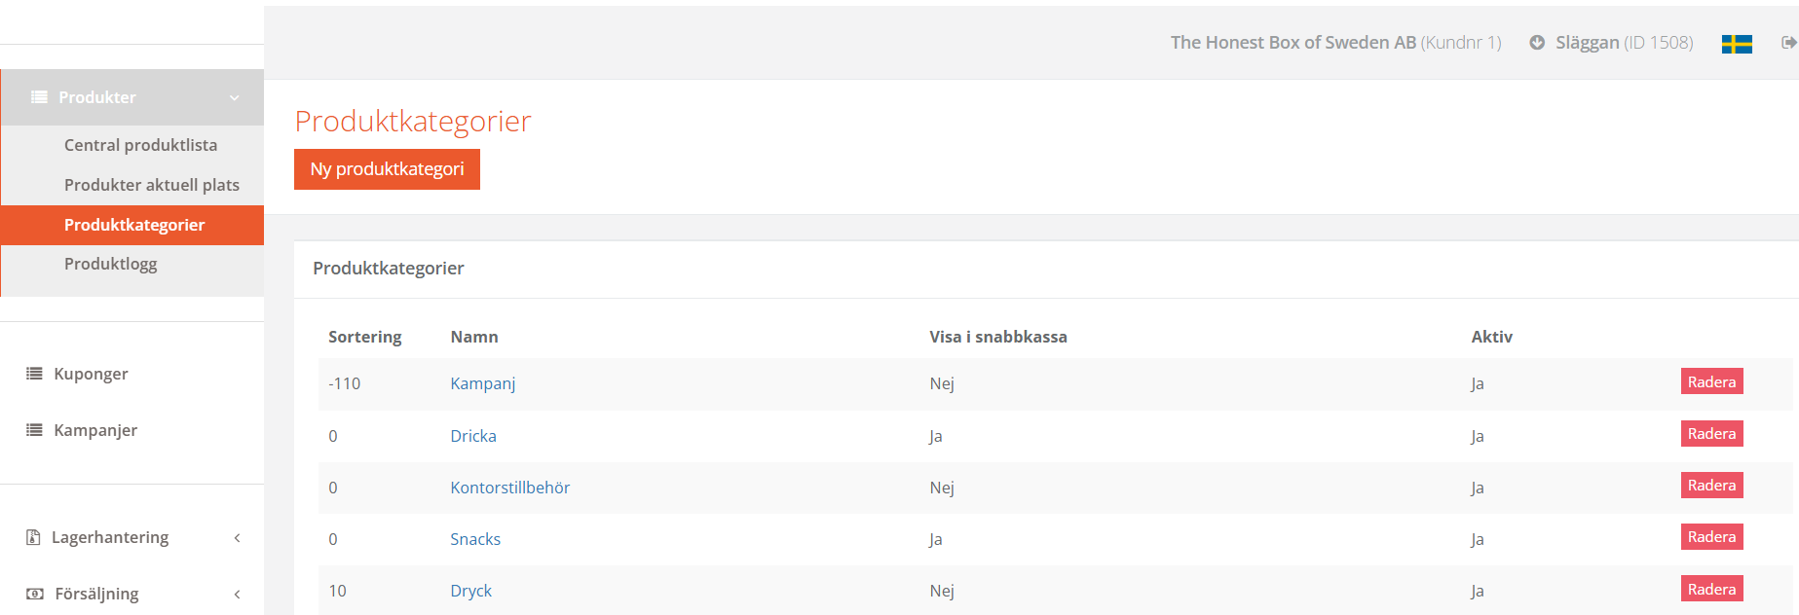Viewport: 1799px width, 615px height.
Task: Click the Lagerhantering clipboard icon
Action: pyautogui.click(x=33, y=537)
